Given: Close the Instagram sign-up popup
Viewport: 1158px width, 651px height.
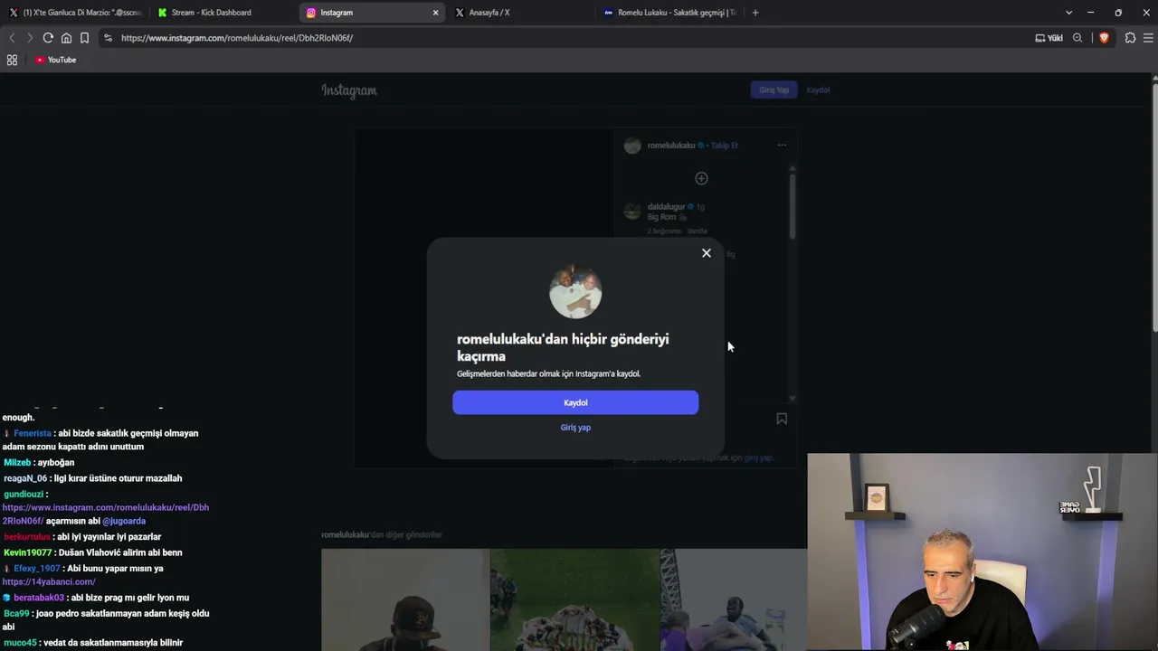Looking at the screenshot, I should coord(707,253).
